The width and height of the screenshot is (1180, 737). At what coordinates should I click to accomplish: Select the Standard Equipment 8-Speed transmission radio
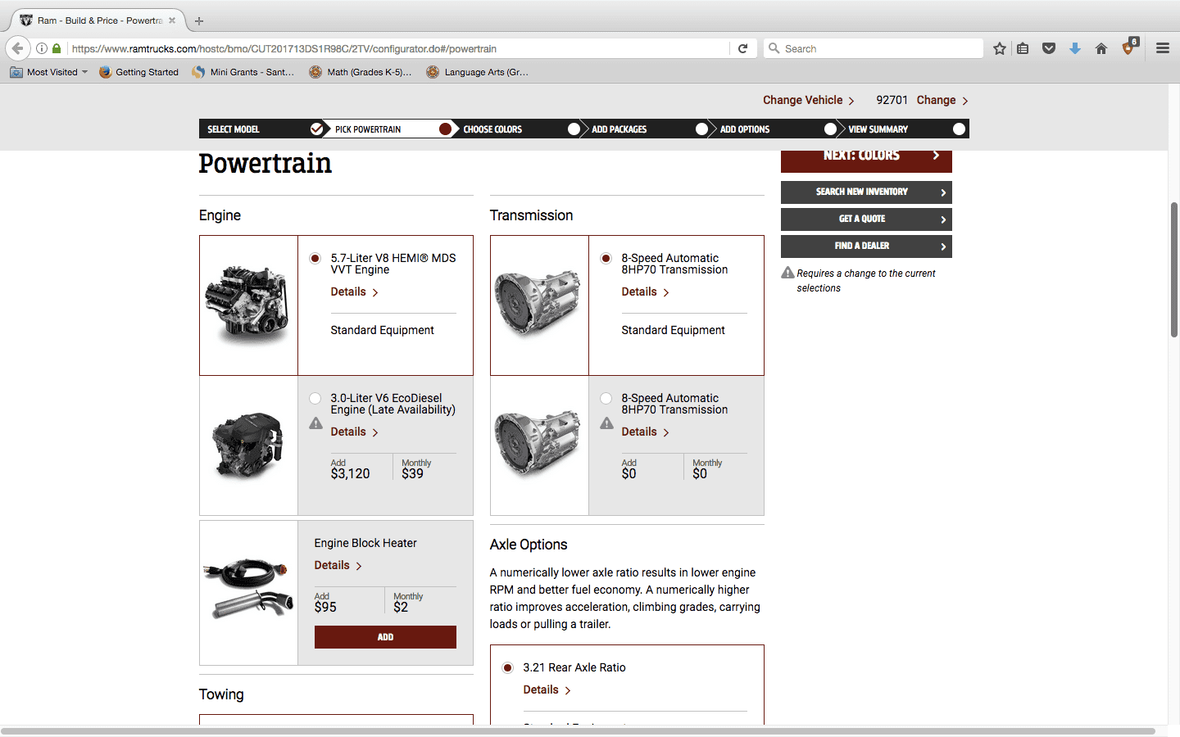606,258
